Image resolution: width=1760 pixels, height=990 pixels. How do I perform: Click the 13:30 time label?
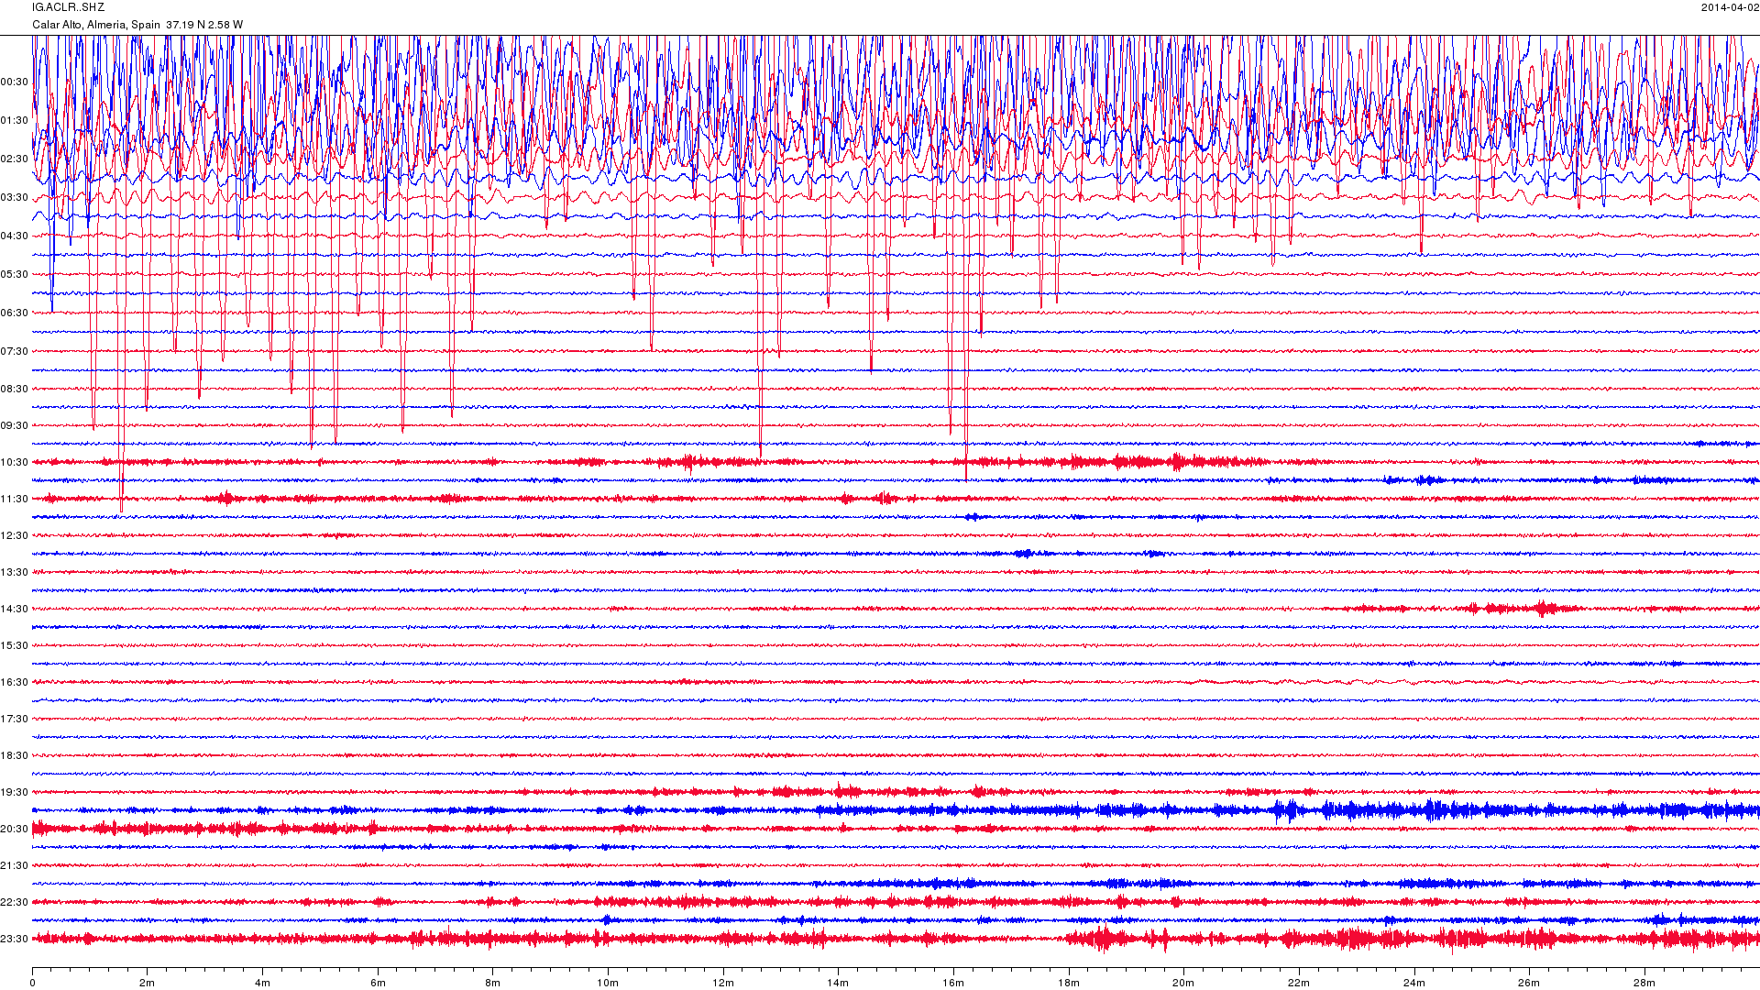point(15,573)
